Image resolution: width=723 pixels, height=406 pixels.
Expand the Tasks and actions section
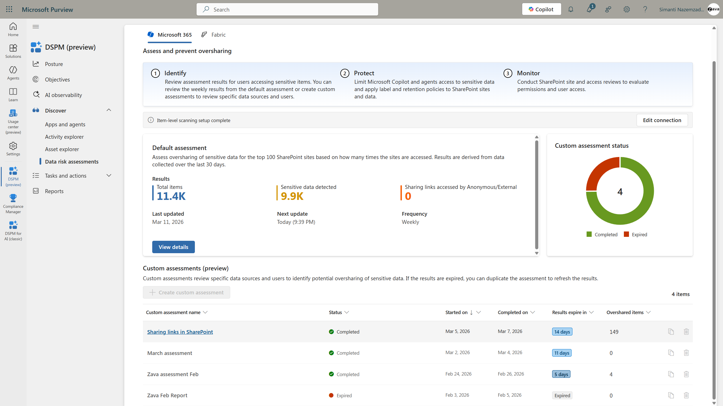(109, 175)
